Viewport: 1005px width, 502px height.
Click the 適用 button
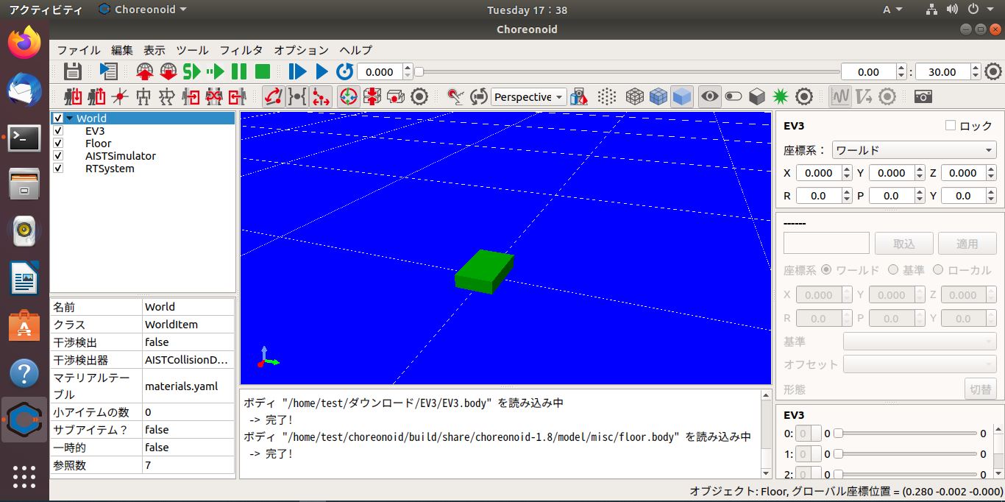coord(967,244)
